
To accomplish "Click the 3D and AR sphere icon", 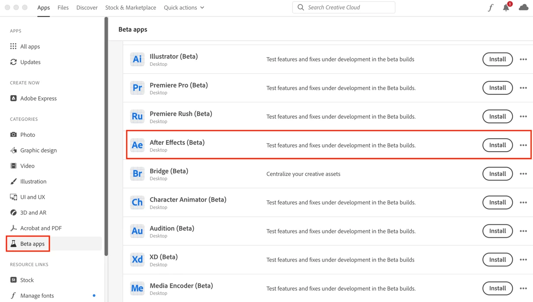I will pos(13,213).
